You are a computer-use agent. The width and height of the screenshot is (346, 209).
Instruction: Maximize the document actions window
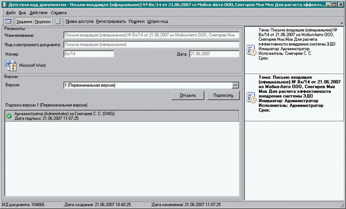tap(334, 4)
